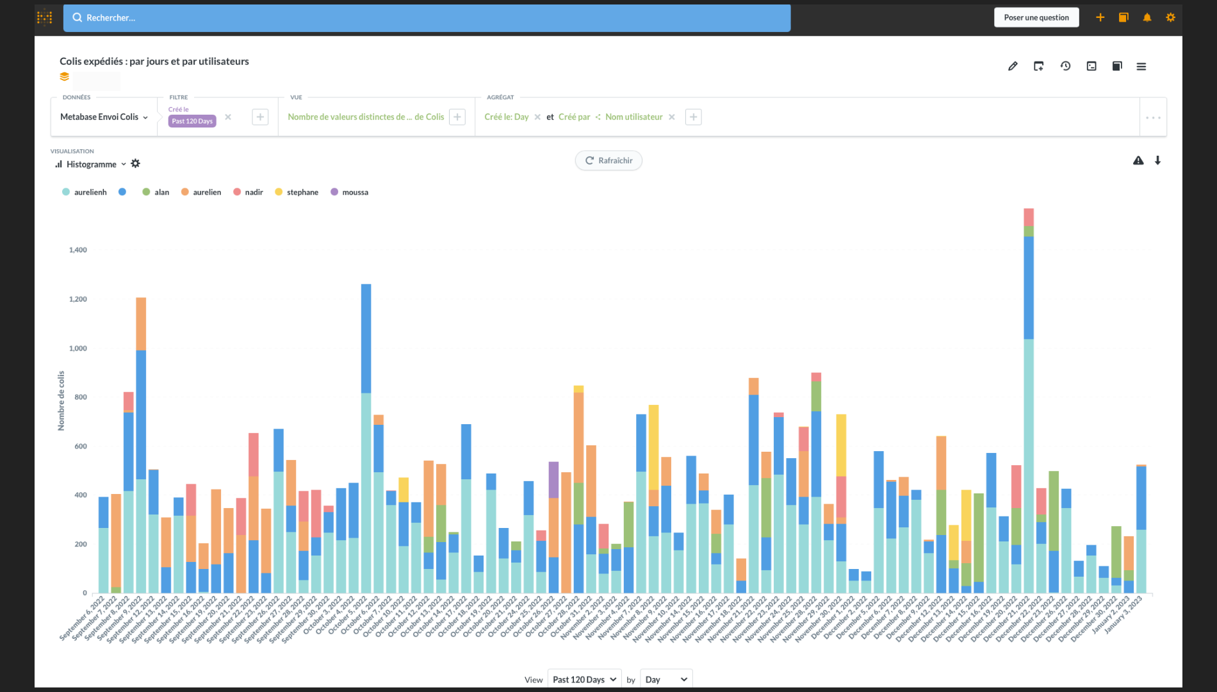
Task: Click the Past 120 Days filter chip
Action: click(x=192, y=121)
